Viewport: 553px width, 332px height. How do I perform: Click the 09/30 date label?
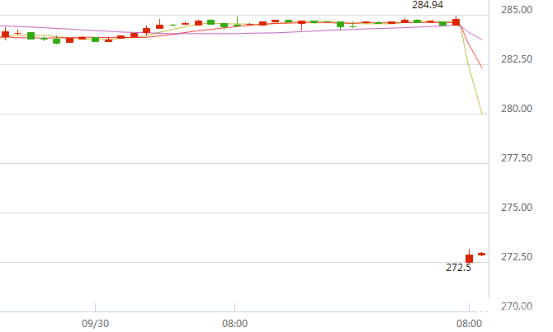click(95, 323)
